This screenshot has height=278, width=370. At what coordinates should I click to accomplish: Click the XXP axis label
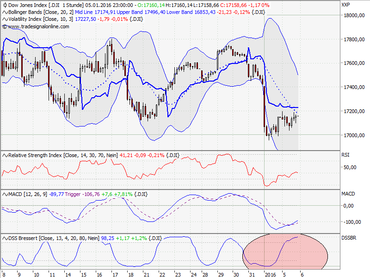[345, 5]
